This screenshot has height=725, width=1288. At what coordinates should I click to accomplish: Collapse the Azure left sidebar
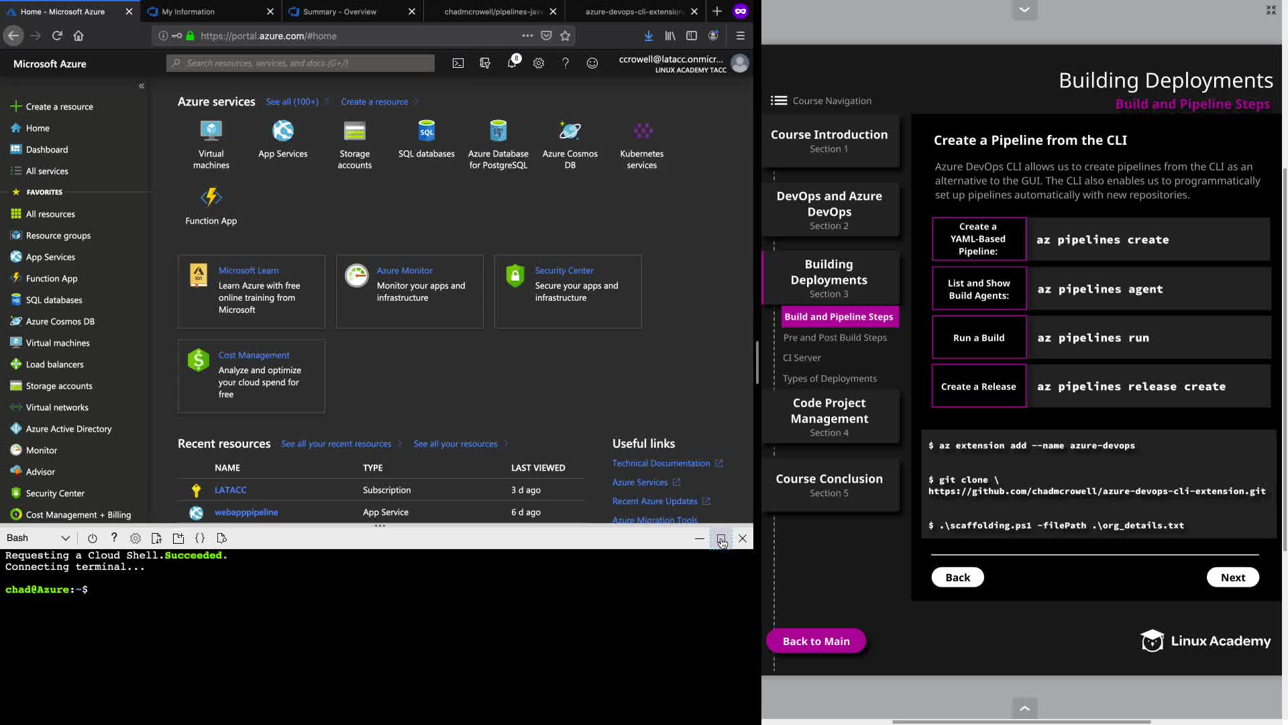pos(142,86)
